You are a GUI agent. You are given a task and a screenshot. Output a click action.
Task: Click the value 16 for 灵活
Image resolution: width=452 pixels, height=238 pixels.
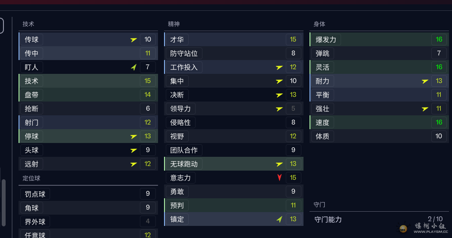pos(439,67)
